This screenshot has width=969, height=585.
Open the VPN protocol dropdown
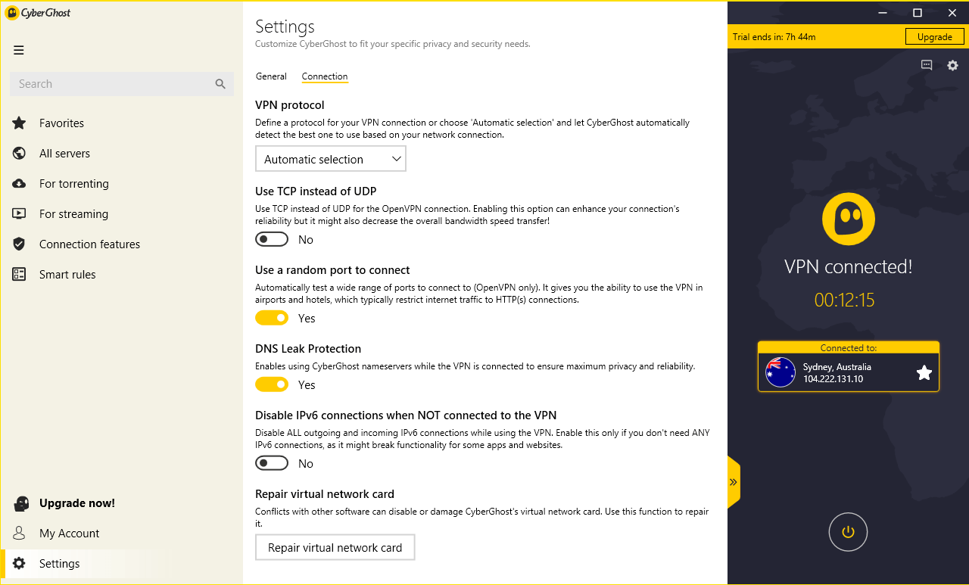(x=331, y=159)
